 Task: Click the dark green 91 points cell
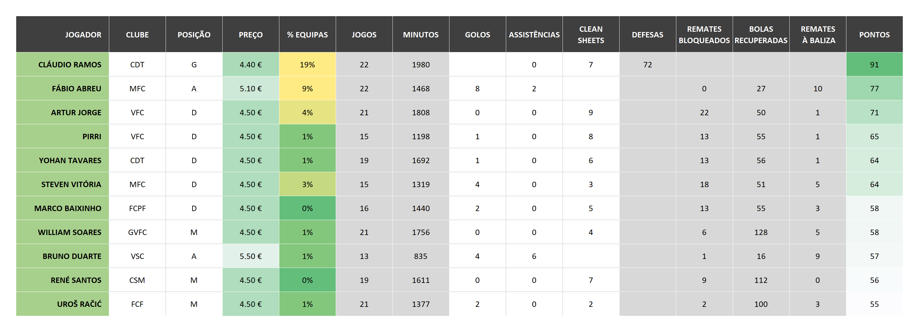tap(874, 64)
